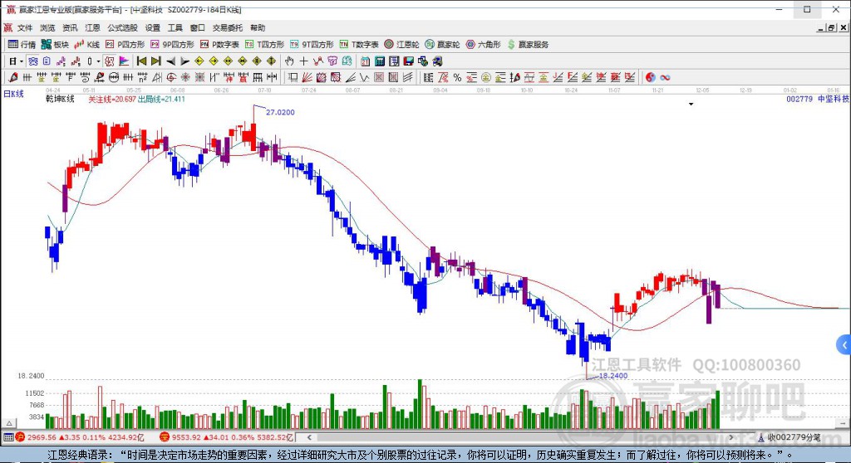Click the 出局线=21.411 value
Screen dimensions: 851x463
coord(162,100)
